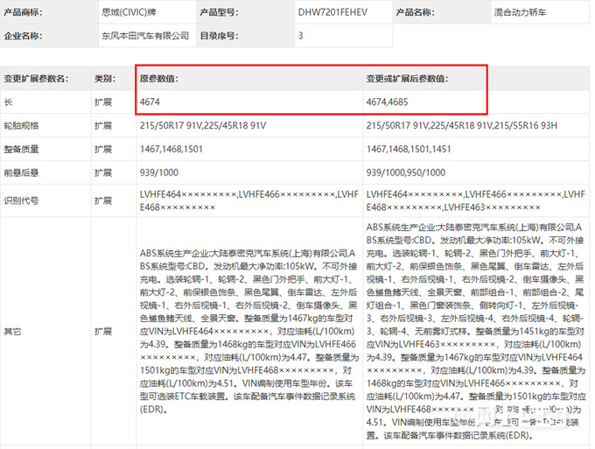Click the 变更扩展参数名 column header

[x=36, y=79]
